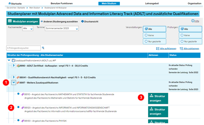Select Prüfungen option Alle
204x125 pixels.
(x=190, y=29)
